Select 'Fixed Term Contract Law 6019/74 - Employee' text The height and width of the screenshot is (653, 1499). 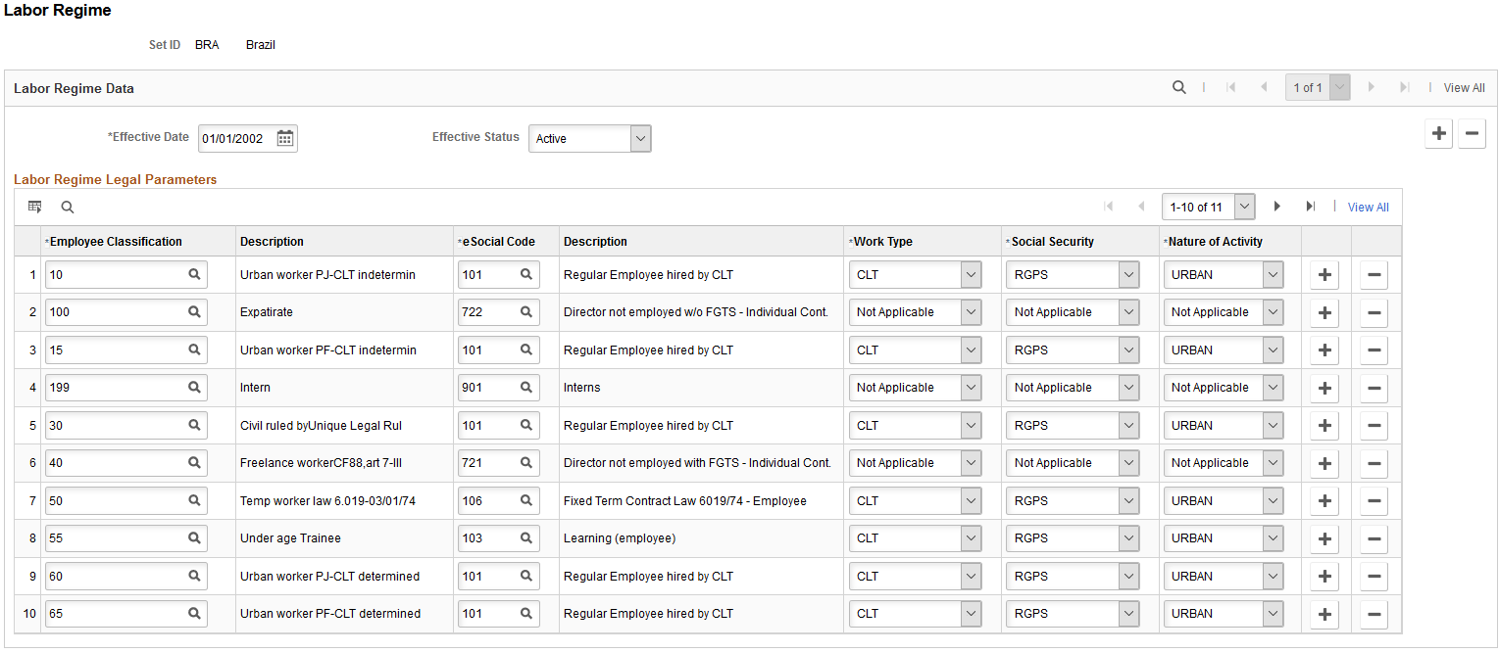tap(685, 501)
